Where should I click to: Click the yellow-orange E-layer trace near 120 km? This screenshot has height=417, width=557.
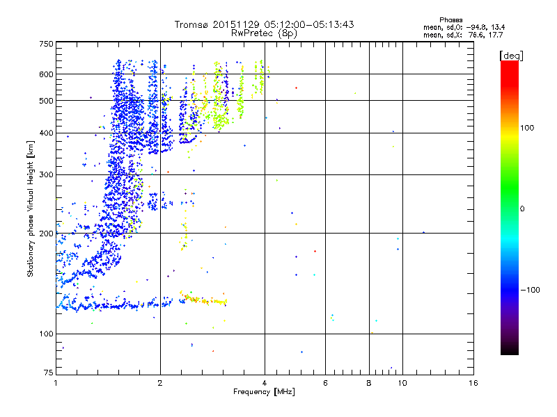tap(204, 300)
